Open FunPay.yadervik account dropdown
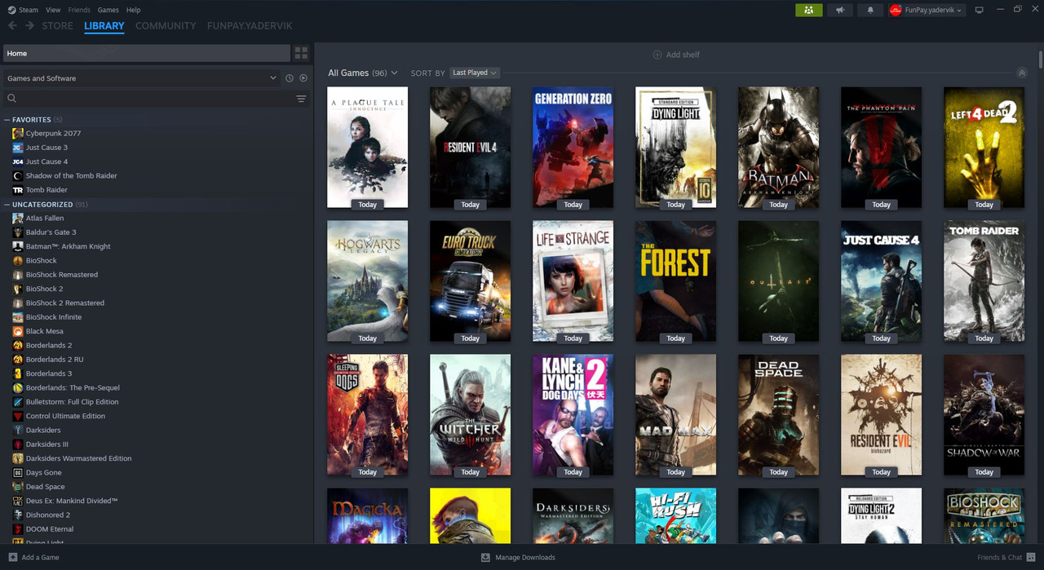Screen dimensions: 1044x570 [927, 10]
